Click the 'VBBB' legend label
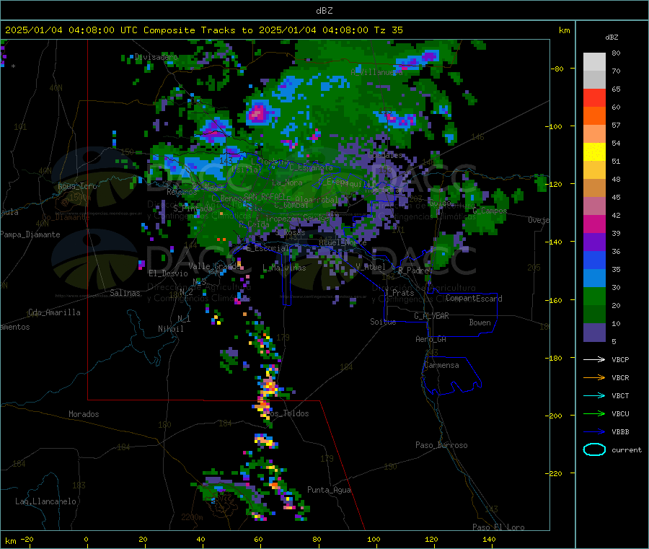Viewport: 649px width, 549px height. [x=620, y=432]
